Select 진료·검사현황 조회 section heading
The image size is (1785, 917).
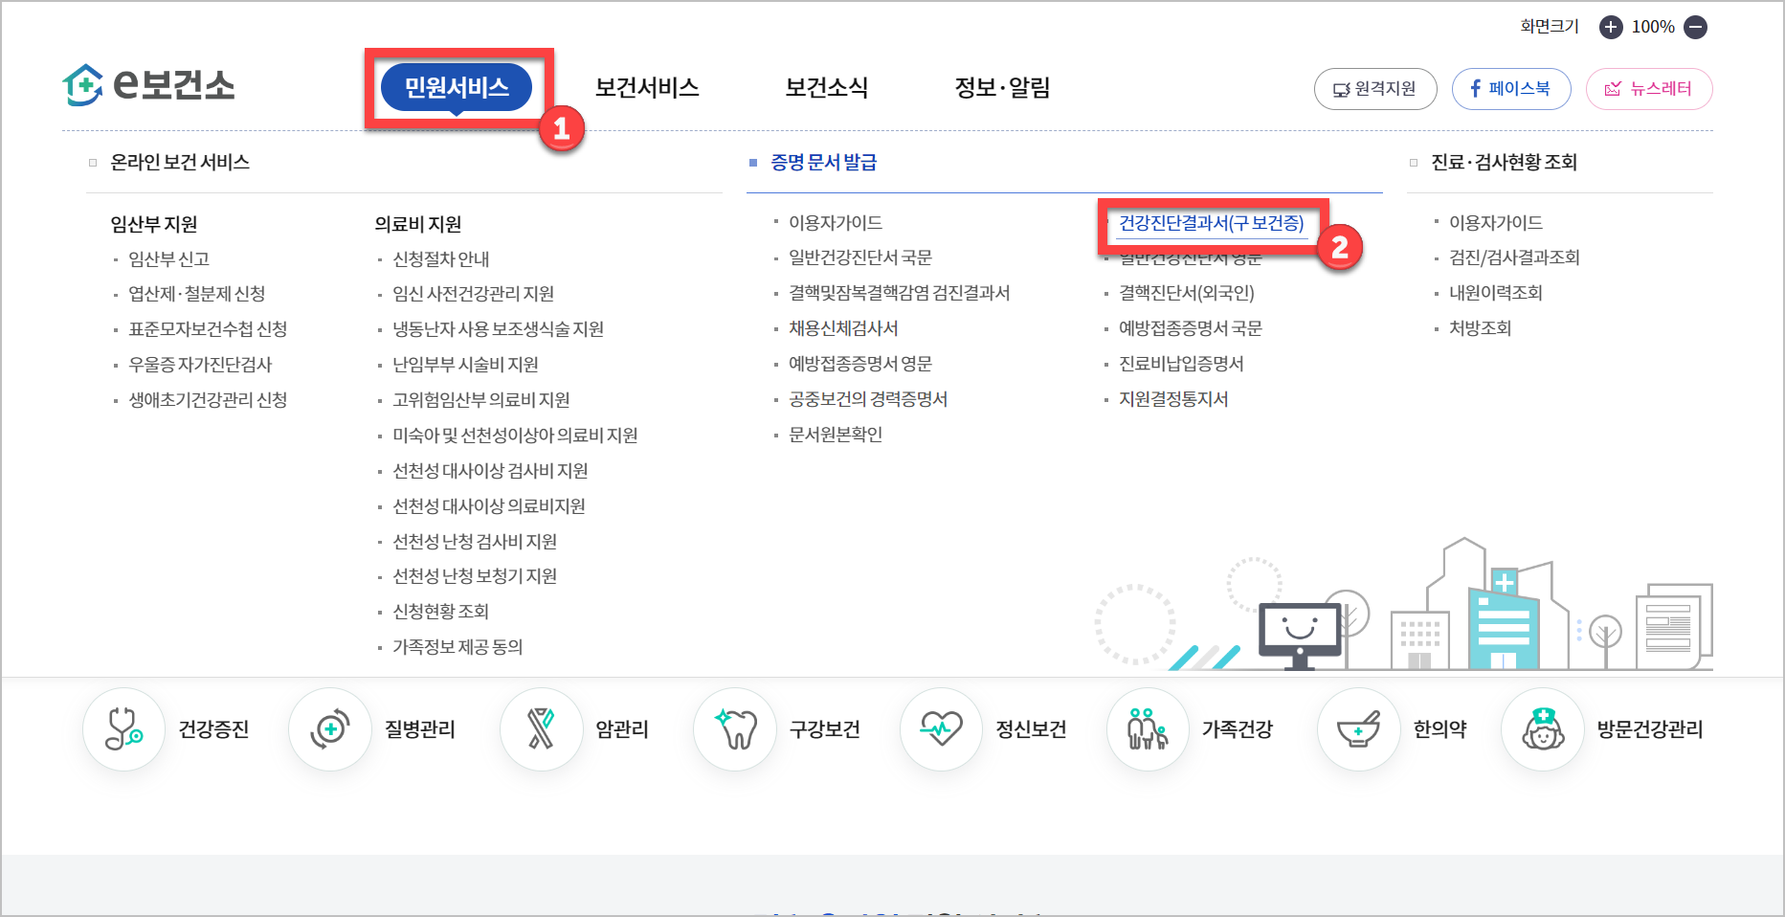click(1504, 163)
